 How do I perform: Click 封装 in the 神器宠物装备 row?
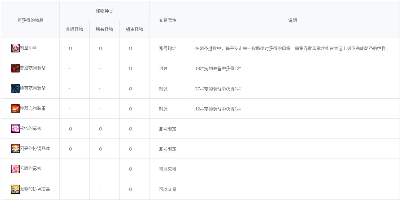point(163,109)
